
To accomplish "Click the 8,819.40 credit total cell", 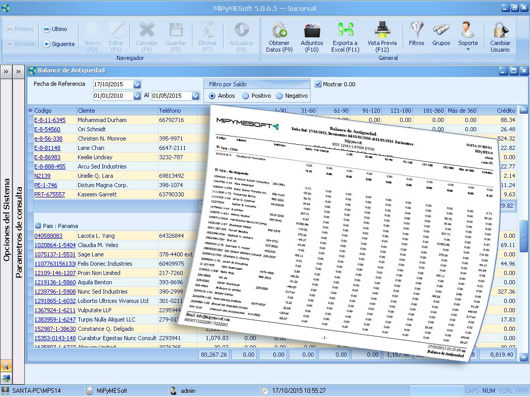I will [x=497, y=355].
